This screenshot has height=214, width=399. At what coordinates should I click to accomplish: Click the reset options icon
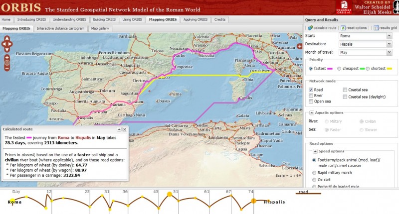(x=343, y=28)
